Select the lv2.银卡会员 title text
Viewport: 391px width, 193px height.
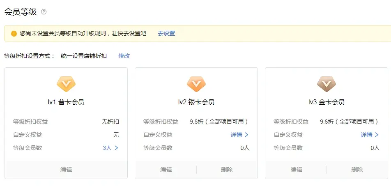196,102
